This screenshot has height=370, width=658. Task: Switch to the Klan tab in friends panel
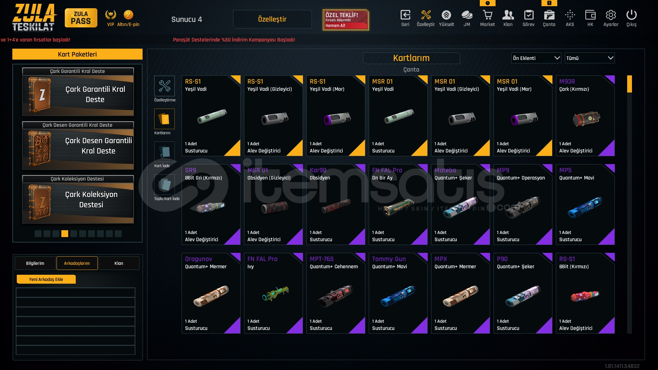[x=119, y=263]
